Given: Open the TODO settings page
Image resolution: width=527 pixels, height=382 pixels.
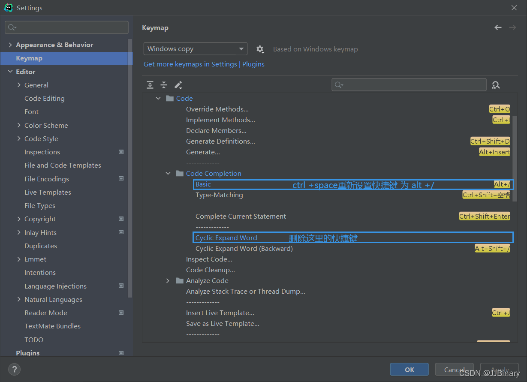Looking at the screenshot, I should point(34,340).
